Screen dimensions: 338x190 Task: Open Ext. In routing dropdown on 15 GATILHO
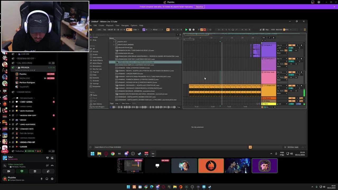pos(282,59)
